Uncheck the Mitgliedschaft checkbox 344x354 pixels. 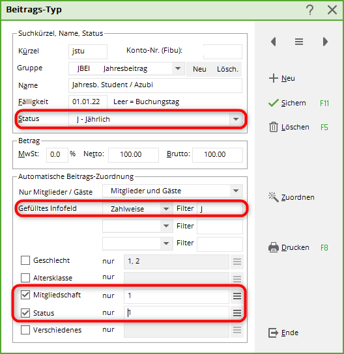(x=25, y=295)
